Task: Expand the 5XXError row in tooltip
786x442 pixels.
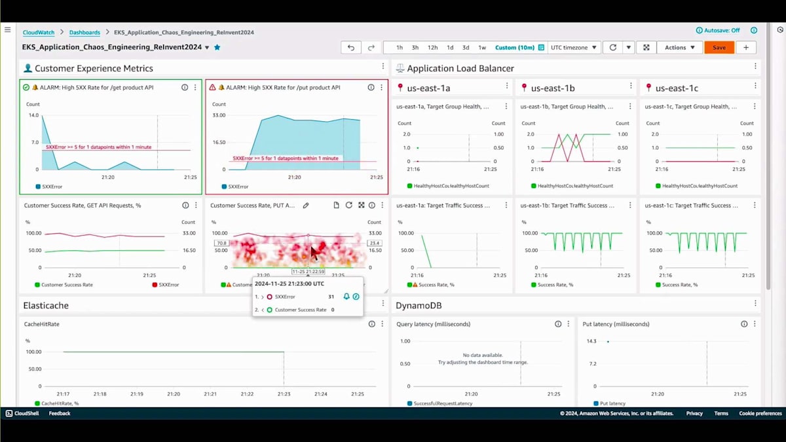Action: click(262, 297)
